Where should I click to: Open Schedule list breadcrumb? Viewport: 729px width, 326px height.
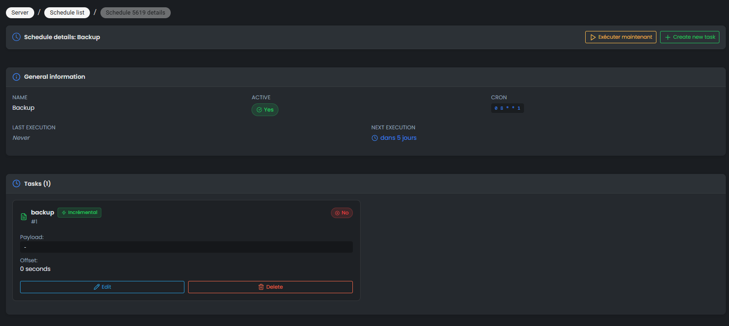pos(67,13)
